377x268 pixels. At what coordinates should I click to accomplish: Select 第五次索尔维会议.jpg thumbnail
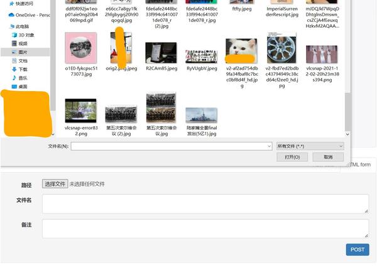coord(161,107)
